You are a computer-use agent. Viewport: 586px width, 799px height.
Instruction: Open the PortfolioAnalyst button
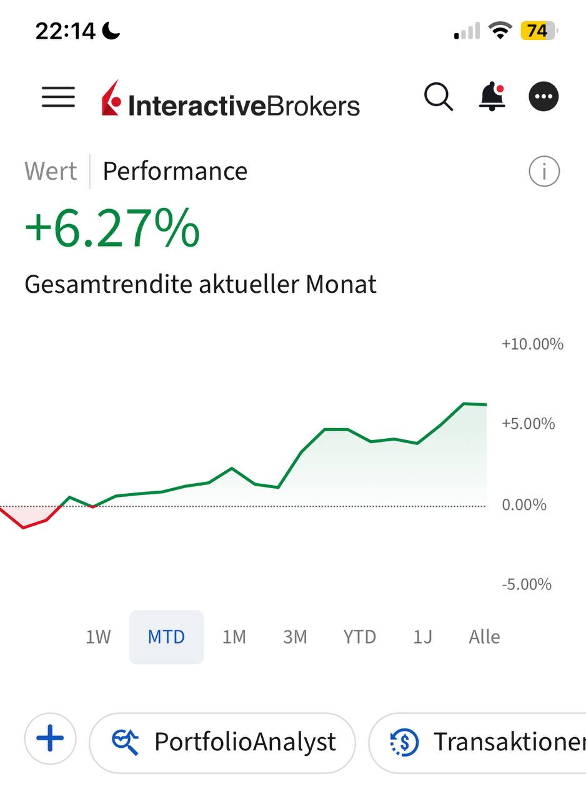[245, 742]
